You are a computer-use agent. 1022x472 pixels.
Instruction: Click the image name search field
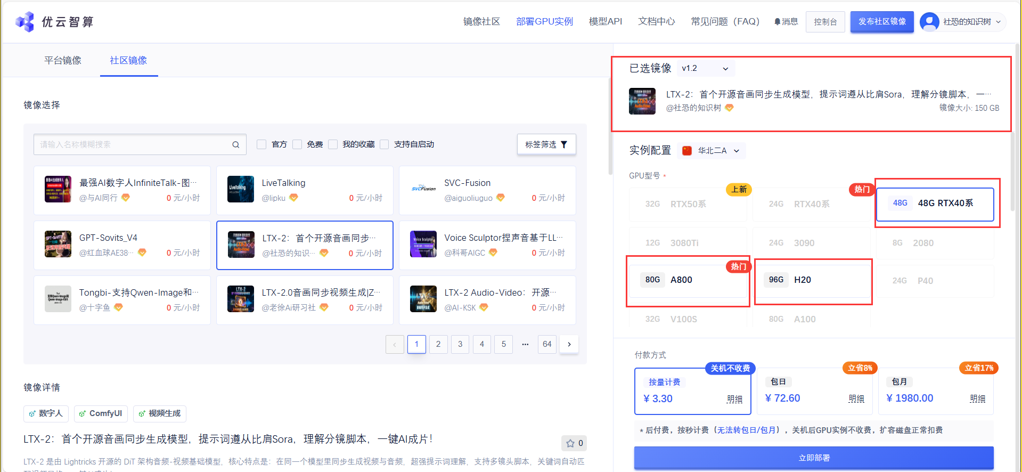[x=140, y=144]
